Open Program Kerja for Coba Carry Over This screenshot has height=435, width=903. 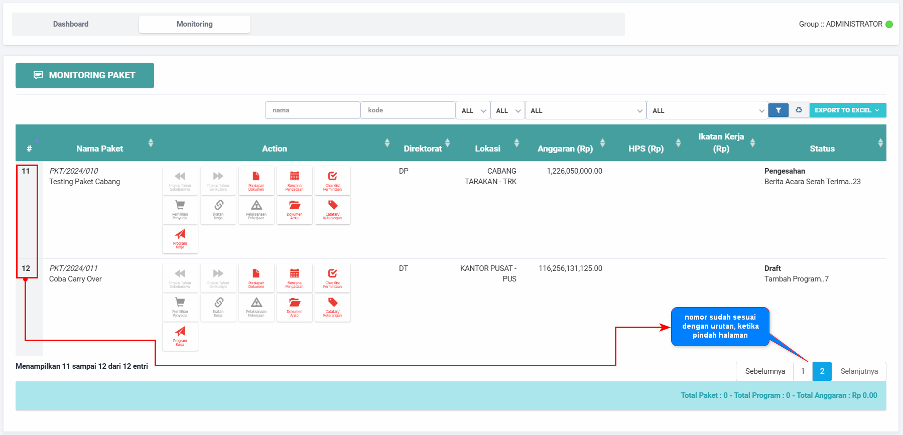pos(180,336)
